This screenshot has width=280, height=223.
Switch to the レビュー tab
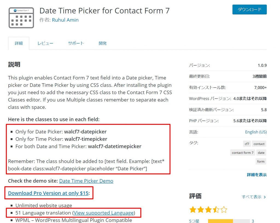(x=45, y=43)
